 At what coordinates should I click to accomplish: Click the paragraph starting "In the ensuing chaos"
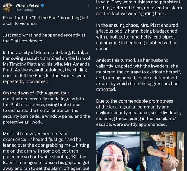click(x=137, y=37)
